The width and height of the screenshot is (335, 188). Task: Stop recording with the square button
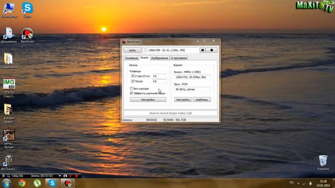211,50
